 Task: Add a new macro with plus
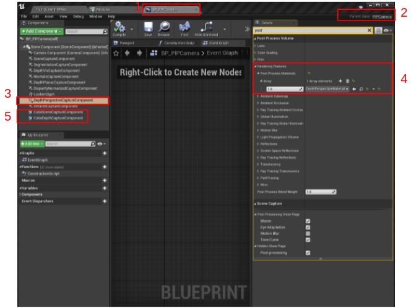pos(105,181)
